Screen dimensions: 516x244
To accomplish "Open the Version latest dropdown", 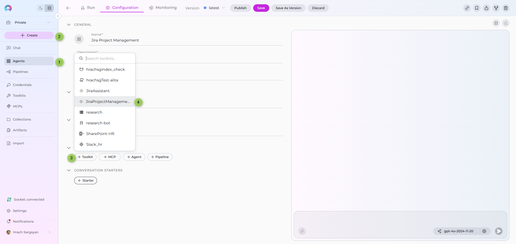I will [214, 8].
